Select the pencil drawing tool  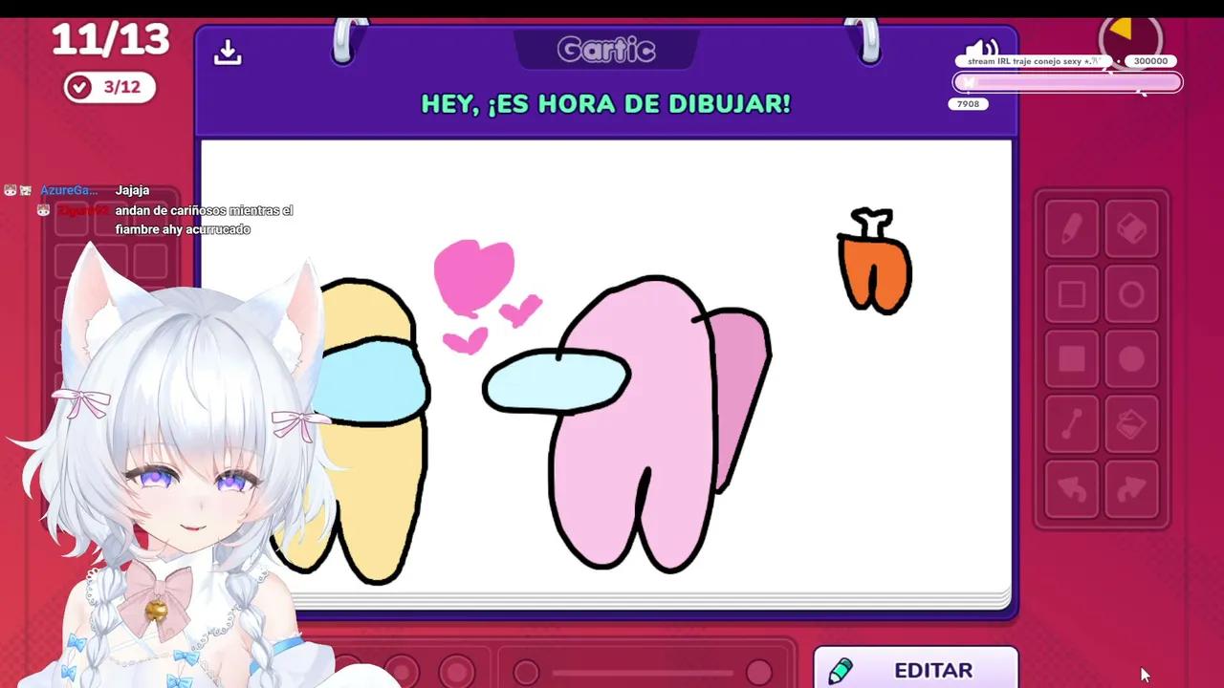click(1072, 229)
